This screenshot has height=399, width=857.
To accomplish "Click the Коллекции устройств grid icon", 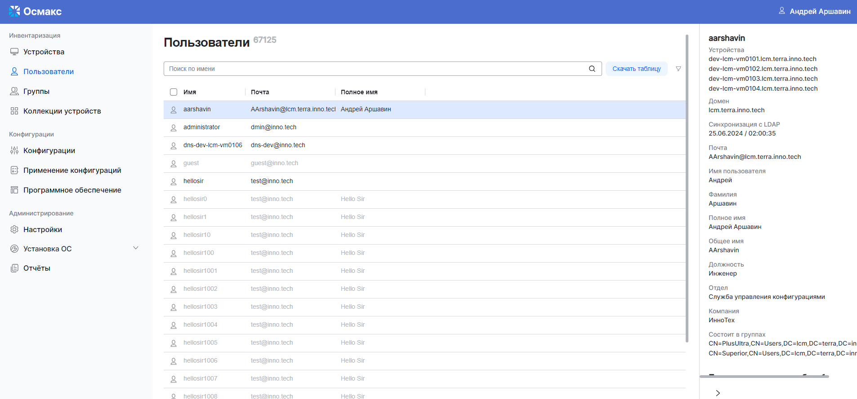I will [x=14, y=111].
